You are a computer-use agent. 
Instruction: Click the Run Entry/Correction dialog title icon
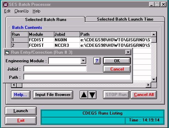tap(7, 52)
